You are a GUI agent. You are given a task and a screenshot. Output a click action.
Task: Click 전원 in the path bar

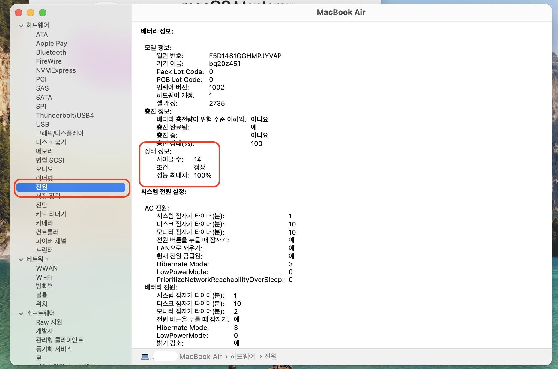coord(271,357)
